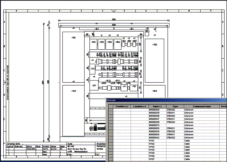Image resolution: width=227 pixels, height=162 pixels.
Task: Select the #00000074 entry in Pick List
Action: click(x=157, y=125)
